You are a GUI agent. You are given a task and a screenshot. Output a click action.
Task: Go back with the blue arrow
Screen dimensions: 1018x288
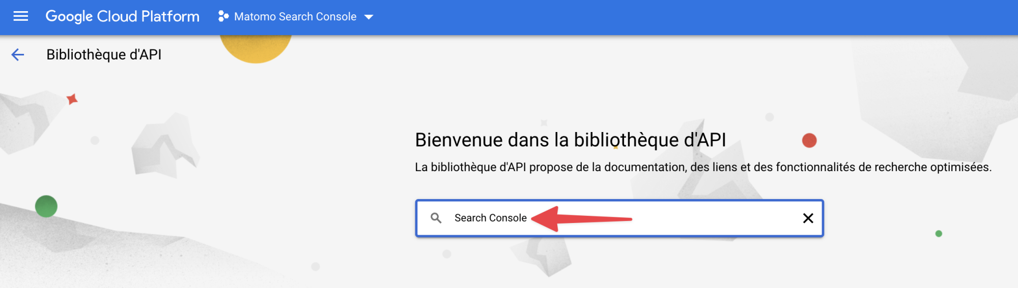click(x=18, y=54)
